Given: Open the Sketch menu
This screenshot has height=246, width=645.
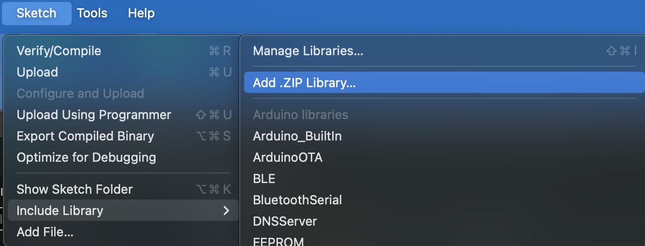Looking at the screenshot, I should click(36, 13).
